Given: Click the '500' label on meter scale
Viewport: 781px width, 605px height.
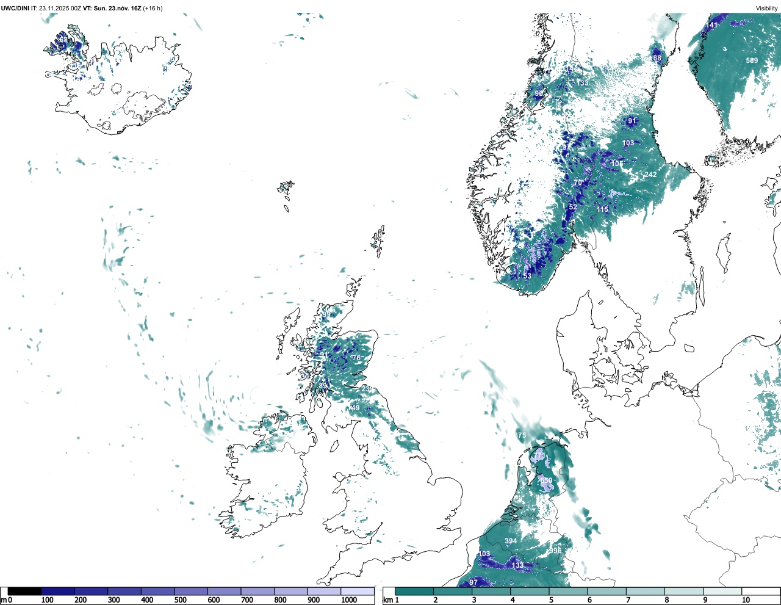Looking at the screenshot, I should (180, 600).
